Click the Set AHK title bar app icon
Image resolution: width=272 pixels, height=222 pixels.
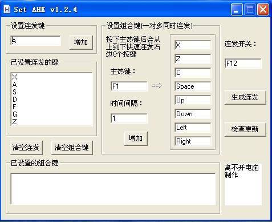tap(7, 9)
